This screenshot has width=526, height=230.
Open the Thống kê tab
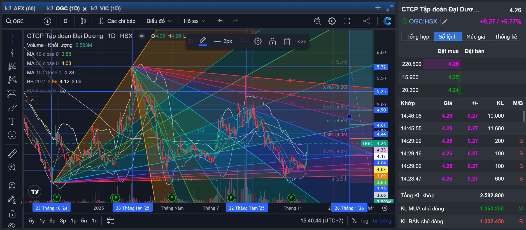(506, 37)
